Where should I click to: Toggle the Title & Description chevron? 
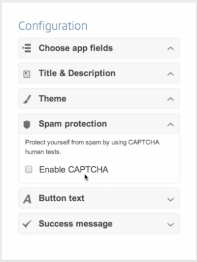pos(170,74)
